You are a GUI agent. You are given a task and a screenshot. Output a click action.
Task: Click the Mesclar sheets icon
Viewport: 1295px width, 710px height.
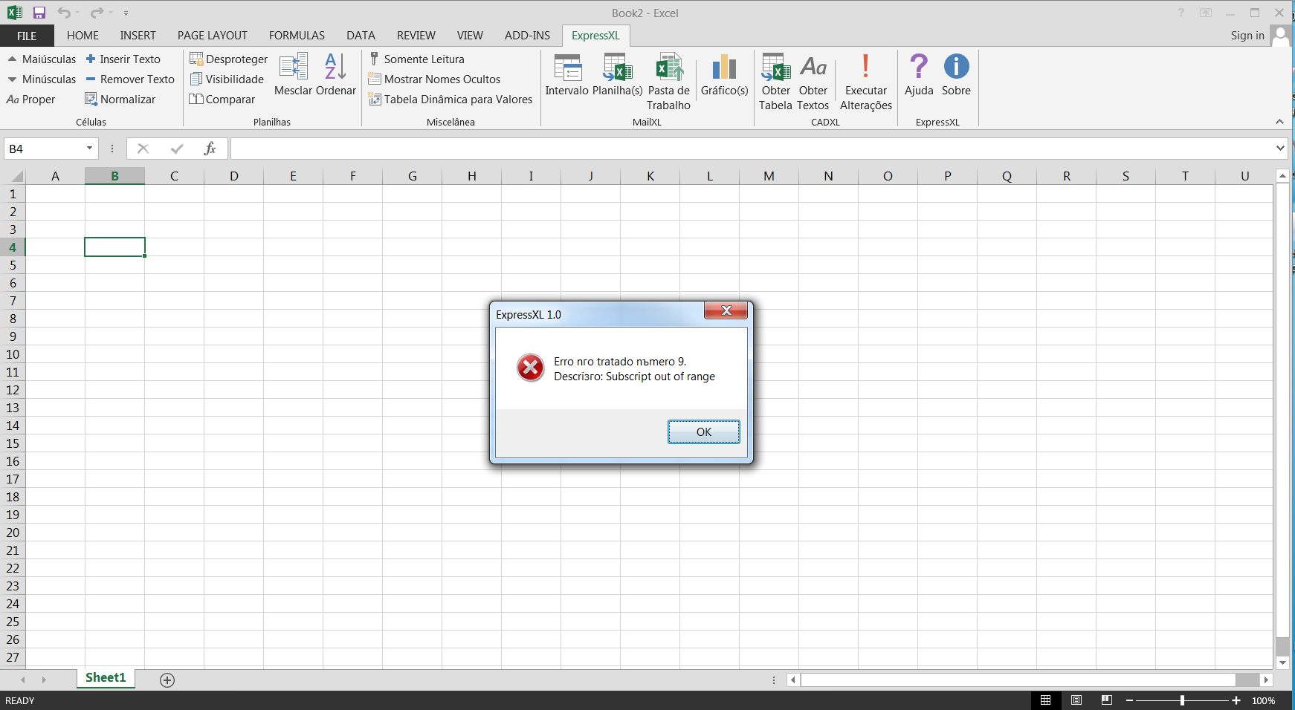pos(294,74)
